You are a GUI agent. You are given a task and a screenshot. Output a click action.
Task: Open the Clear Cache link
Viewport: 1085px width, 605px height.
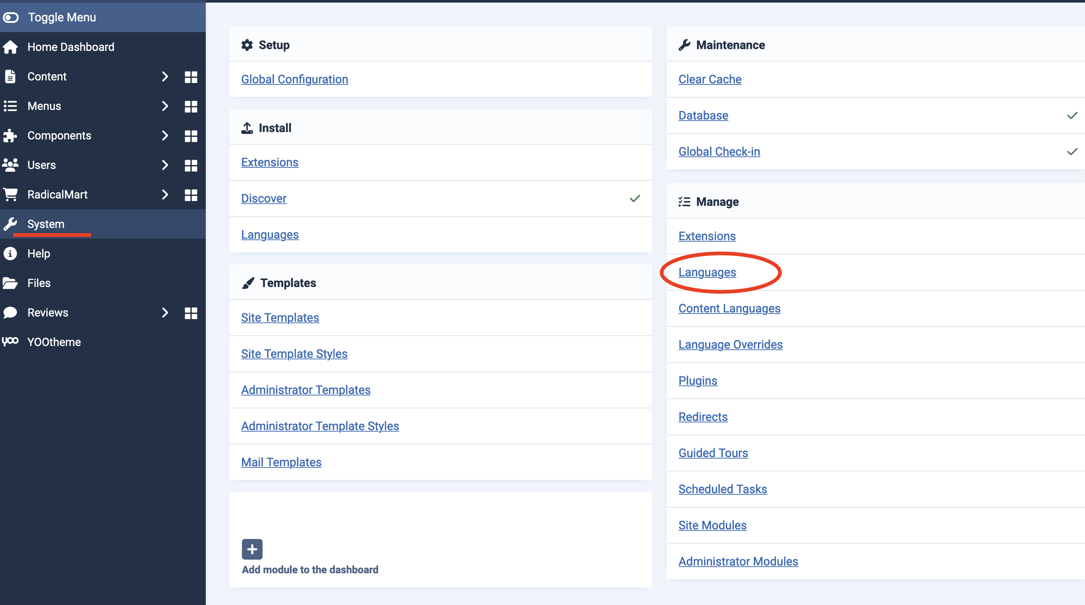pyautogui.click(x=710, y=79)
